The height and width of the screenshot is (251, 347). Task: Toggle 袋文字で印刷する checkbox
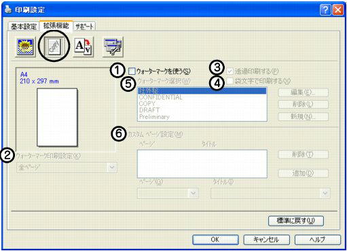[230, 81]
